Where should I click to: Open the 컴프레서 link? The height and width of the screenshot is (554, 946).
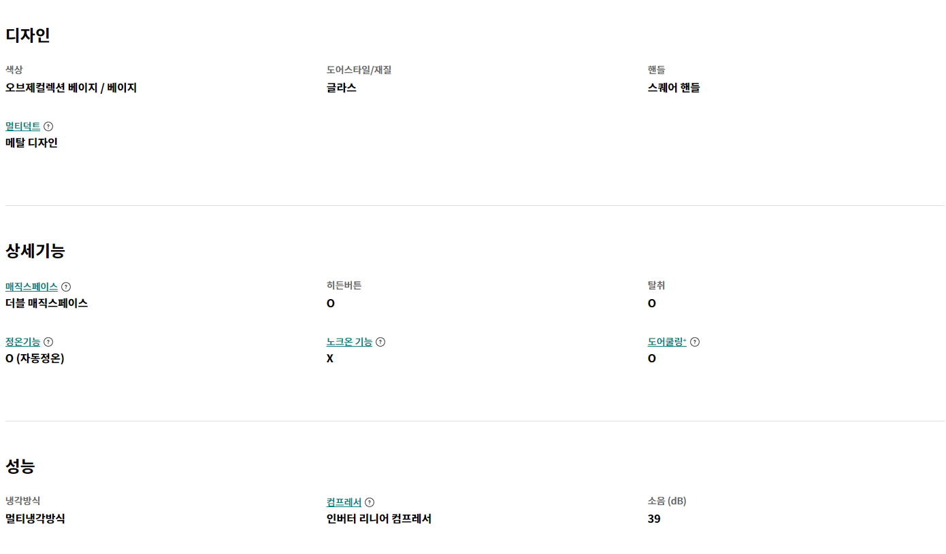pos(344,502)
